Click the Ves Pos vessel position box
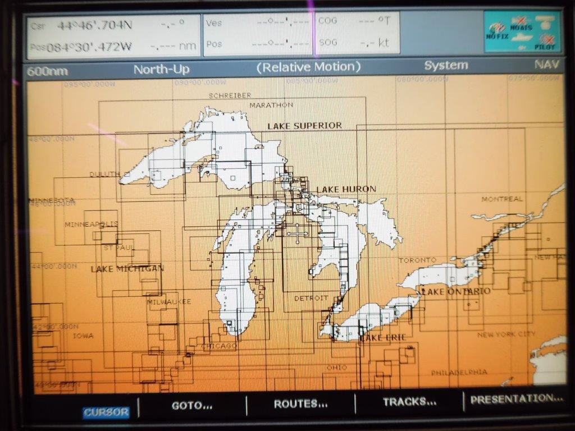 pos(258,34)
